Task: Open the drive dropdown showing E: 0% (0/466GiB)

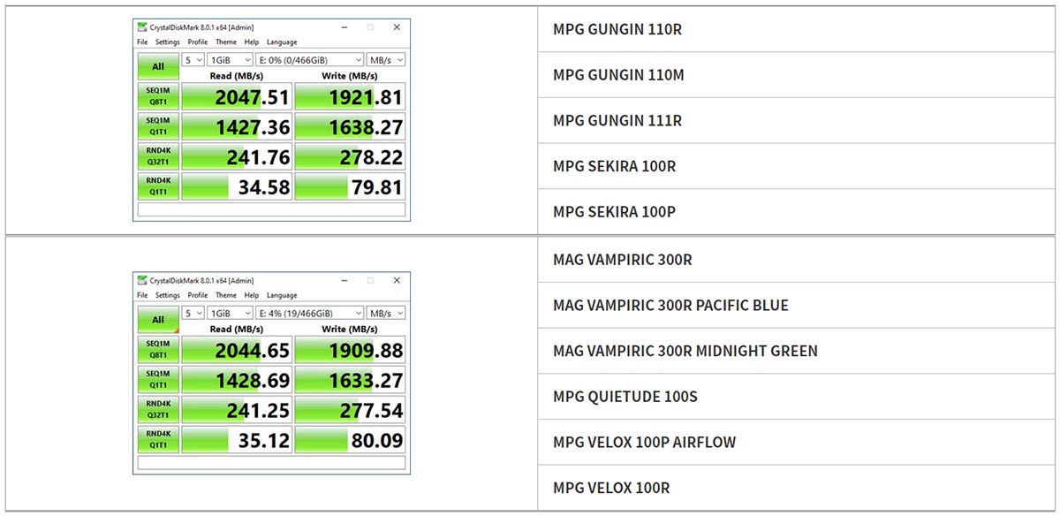Action: click(x=309, y=60)
